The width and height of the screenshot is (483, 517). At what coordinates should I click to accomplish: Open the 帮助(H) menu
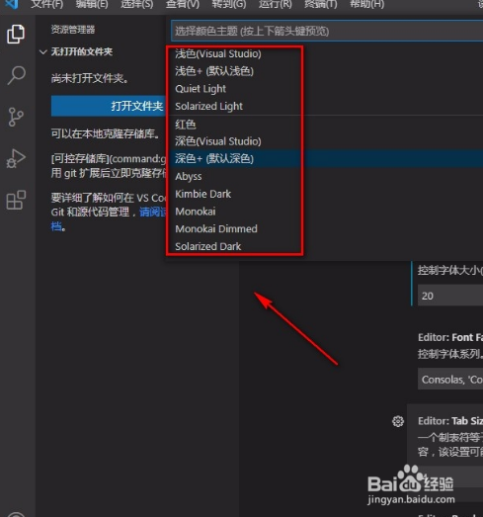tap(367, 4)
